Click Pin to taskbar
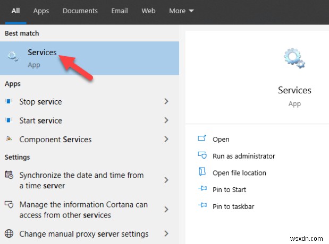Viewport: 329px width, 244px height. (233, 206)
